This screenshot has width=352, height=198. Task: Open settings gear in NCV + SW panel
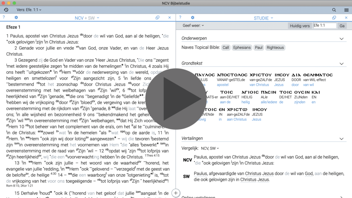tap(16, 17)
